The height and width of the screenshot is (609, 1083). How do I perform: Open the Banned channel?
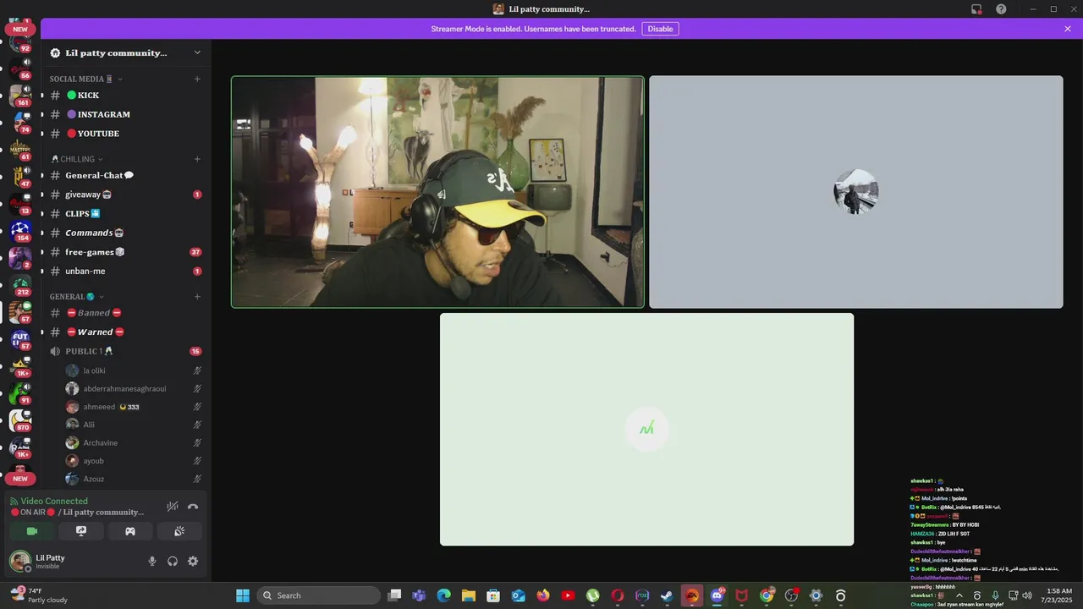click(x=124, y=313)
